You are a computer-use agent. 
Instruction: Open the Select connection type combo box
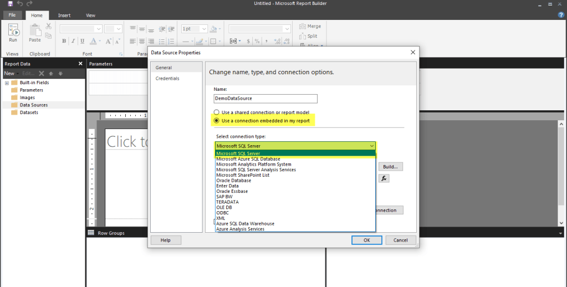click(x=295, y=146)
